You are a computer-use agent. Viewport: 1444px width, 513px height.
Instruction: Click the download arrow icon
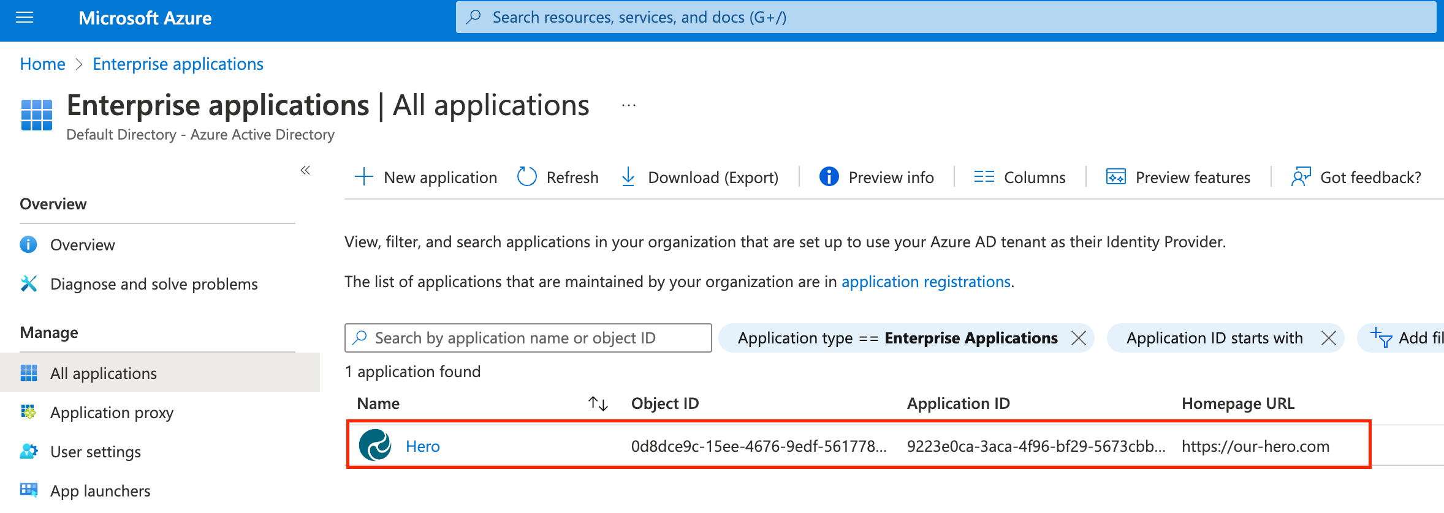[x=628, y=177]
